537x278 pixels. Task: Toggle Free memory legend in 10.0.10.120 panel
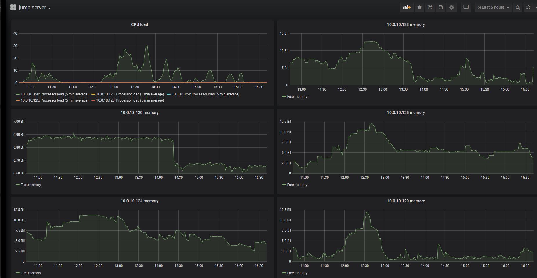tap(297, 273)
